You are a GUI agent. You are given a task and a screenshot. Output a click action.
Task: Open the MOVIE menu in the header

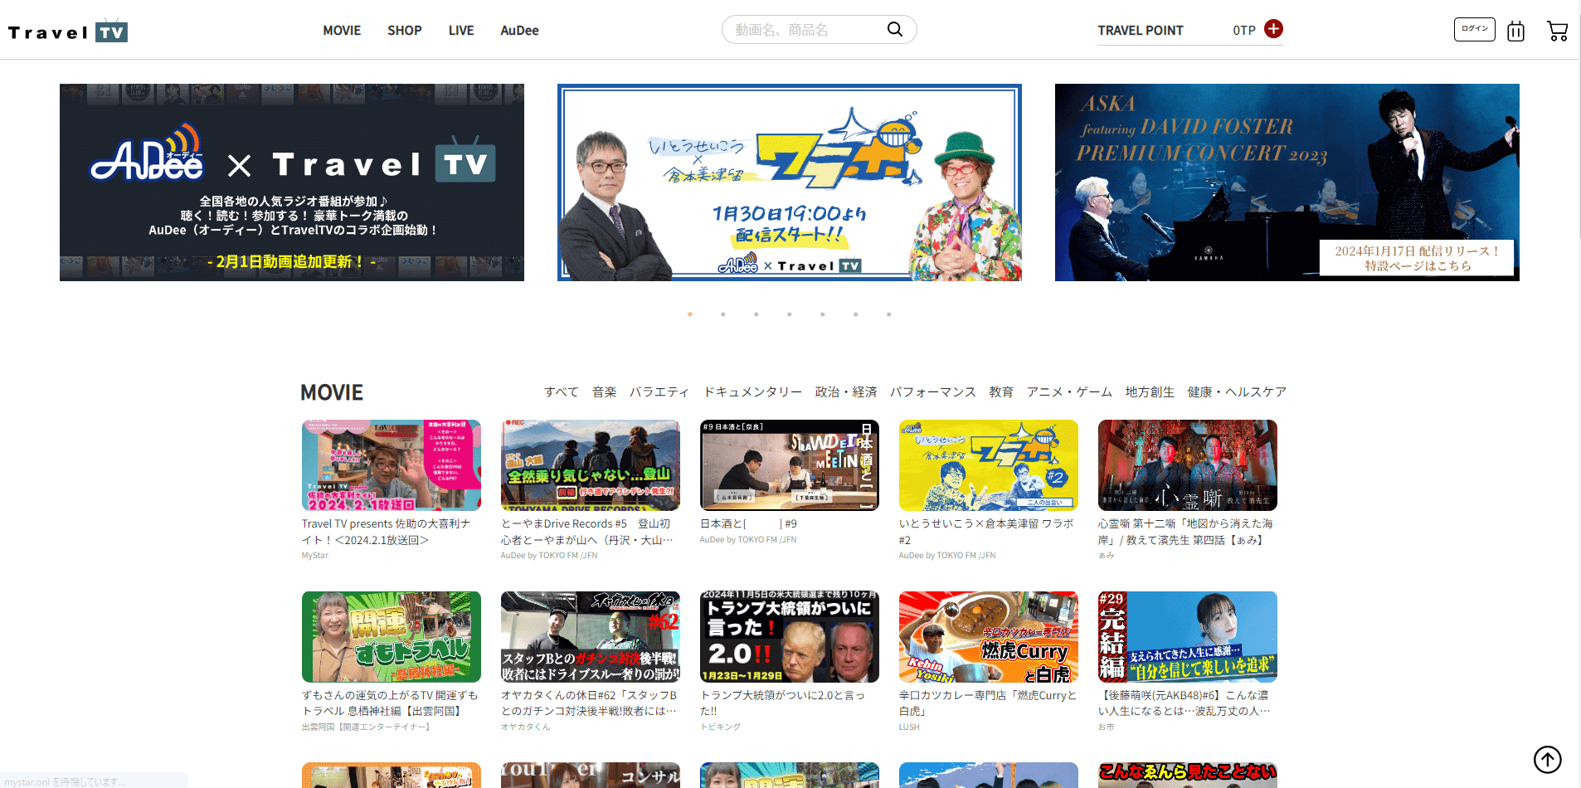(342, 30)
